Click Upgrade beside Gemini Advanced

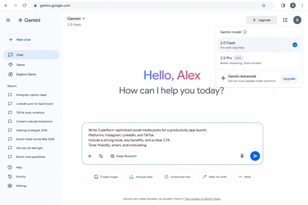click(289, 79)
